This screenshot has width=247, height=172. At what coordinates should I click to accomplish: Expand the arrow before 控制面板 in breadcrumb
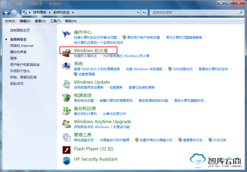[30, 12]
